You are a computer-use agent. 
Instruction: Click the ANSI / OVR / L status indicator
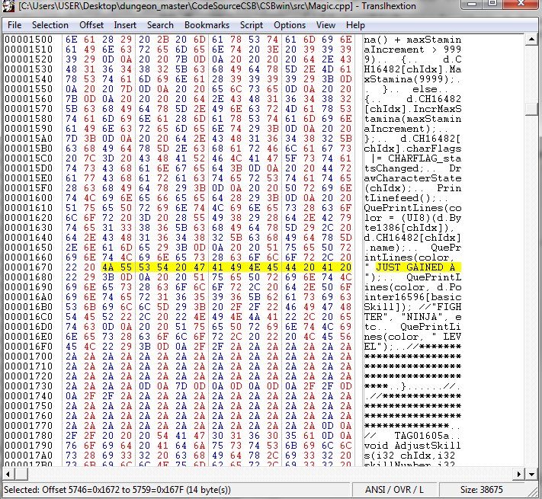[x=394, y=490]
